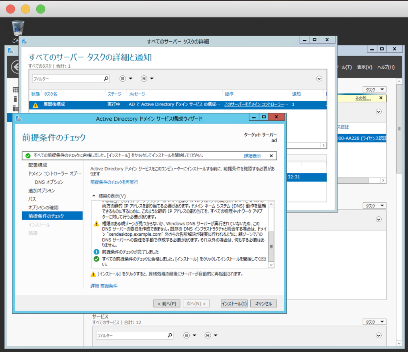Click Server Manager vertical scroll up arrow

coord(399,81)
